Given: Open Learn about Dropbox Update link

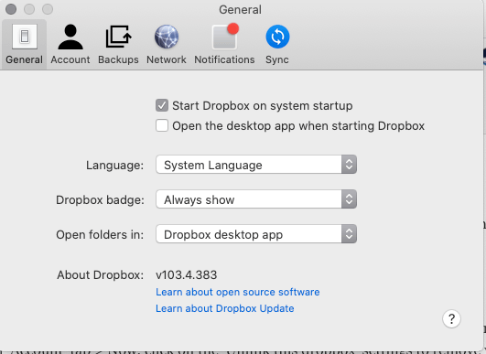Looking at the screenshot, I should (x=225, y=308).
